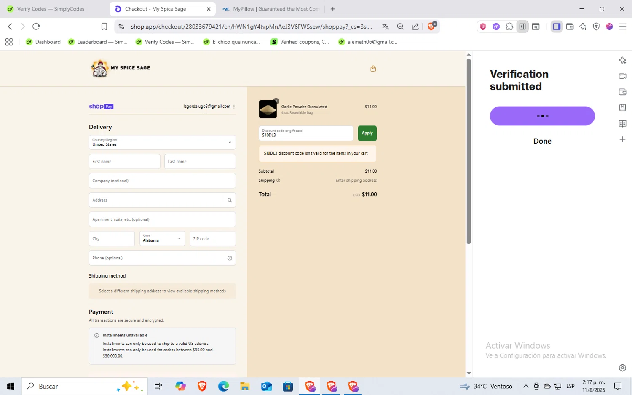Open sidebar reading list icon
This screenshot has width=632, height=395.
click(x=622, y=123)
